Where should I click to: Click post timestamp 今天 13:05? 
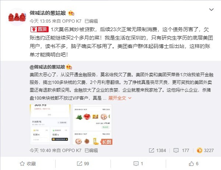40,21
